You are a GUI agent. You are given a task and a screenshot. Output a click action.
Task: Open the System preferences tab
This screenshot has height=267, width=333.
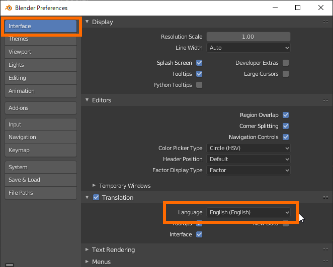coord(41,167)
